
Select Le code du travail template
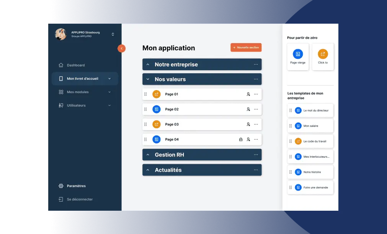coord(310,141)
